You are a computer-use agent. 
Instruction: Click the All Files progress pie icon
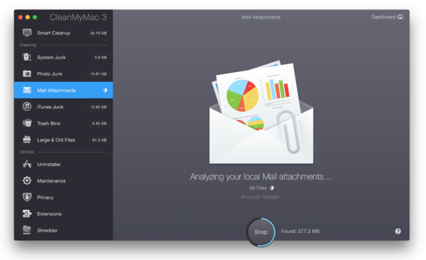tap(271, 188)
